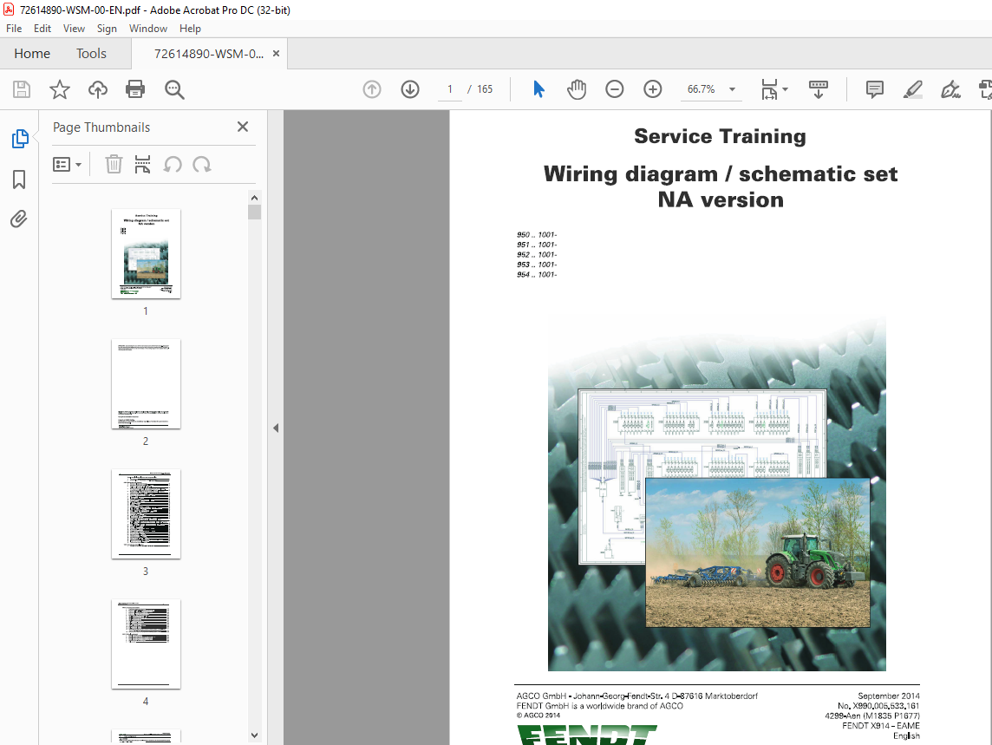Select page 2 thumbnail
The width and height of the screenshot is (992, 745).
146,383
